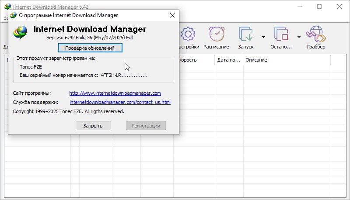Expand dropdown arrow next to Остано...
Viewport: 350px width, 200px height.
click(x=299, y=37)
